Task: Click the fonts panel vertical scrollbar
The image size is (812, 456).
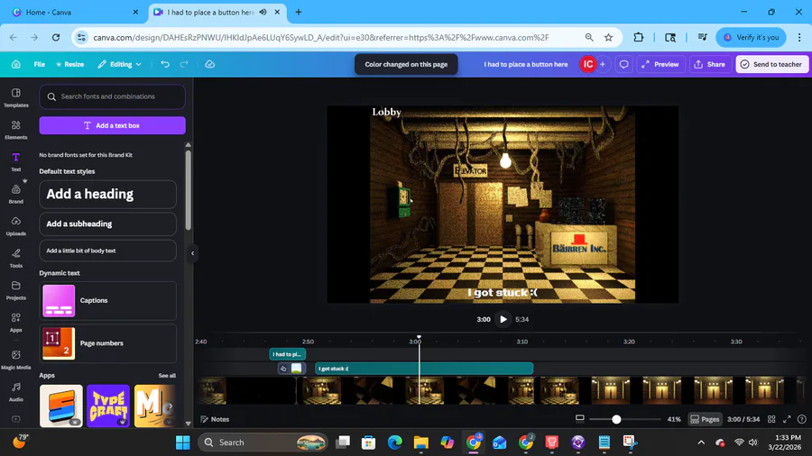Action: (x=188, y=190)
